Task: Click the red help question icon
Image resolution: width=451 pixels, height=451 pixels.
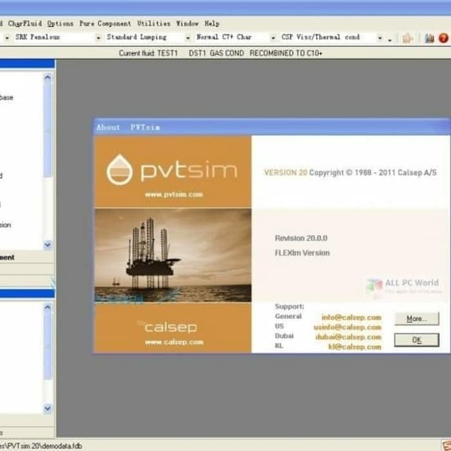Action: pyautogui.click(x=443, y=38)
